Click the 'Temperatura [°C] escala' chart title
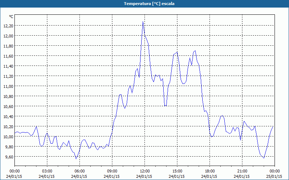Viewport: 289px width, 180px height. [149, 4]
